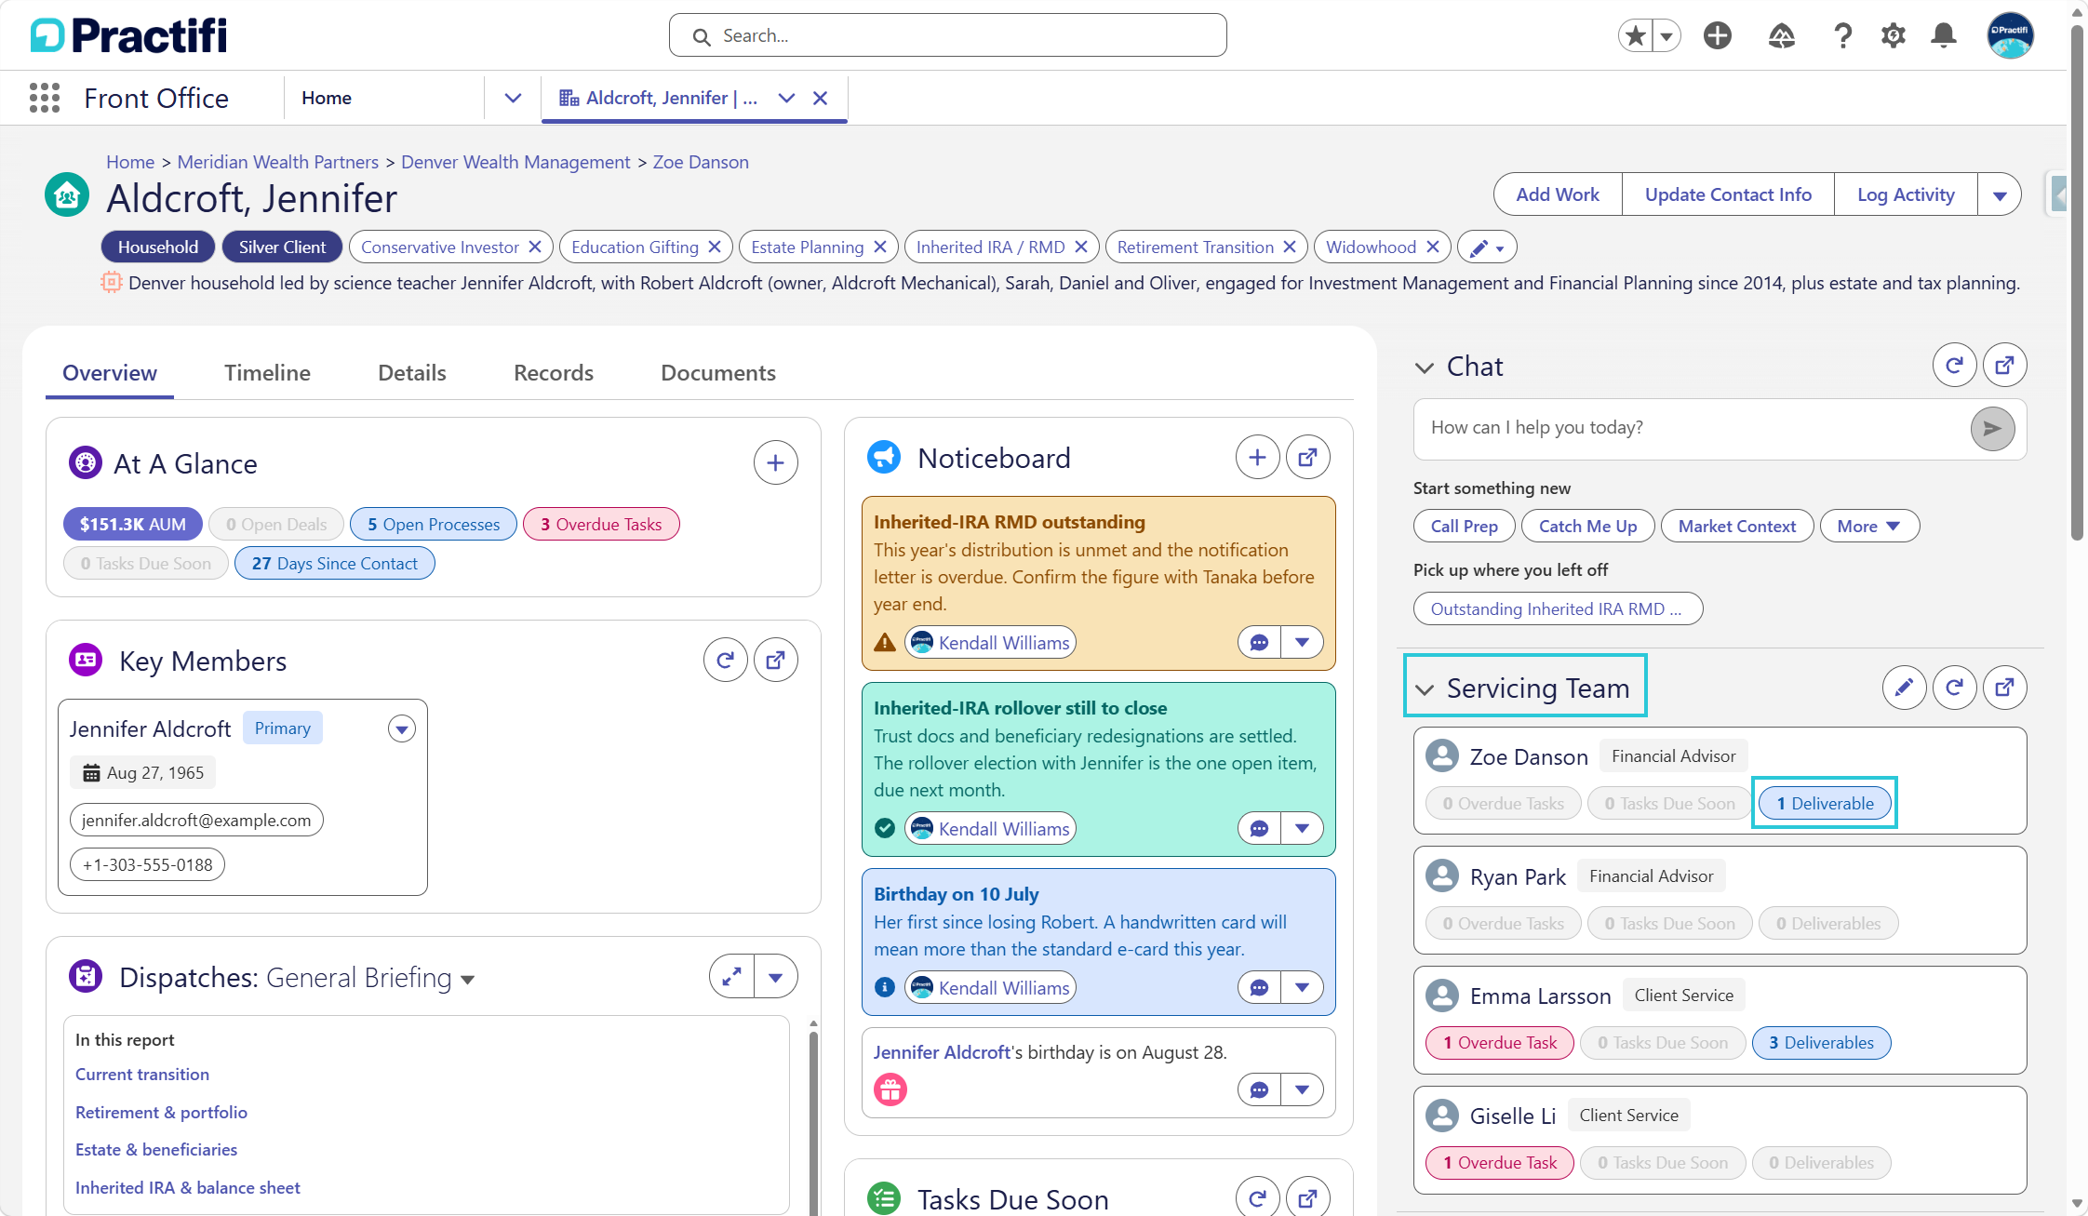Open more actions beside Log Activity
This screenshot has width=2088, height=1216.
click(x=1999, y=194)
